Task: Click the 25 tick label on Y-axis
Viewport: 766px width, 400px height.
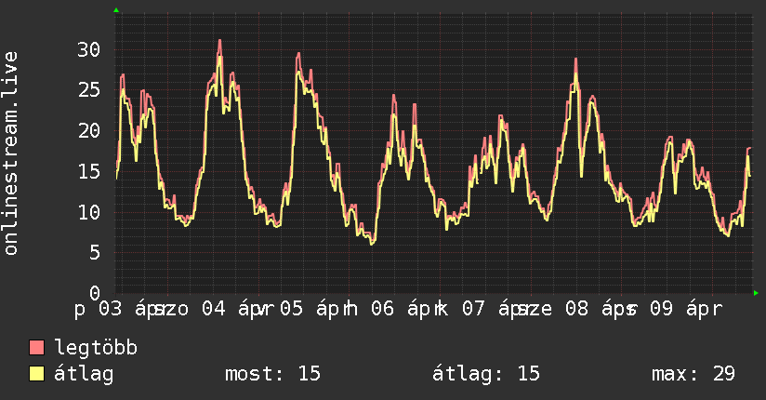Action: [x=88, y=90]
